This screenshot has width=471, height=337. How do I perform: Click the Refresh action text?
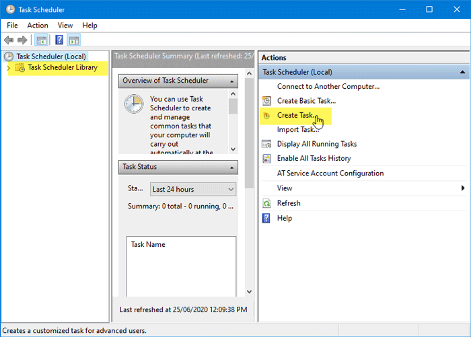(x=289, y=203)
